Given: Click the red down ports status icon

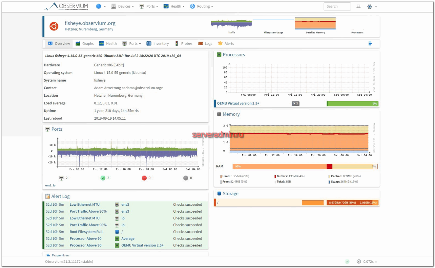Looking at the screenshot, I should coord(144,178).
